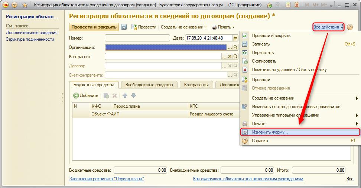Image resolution: width=361 pixels, height=188 pixels.
Task: Expand 'Создать на основании' submenu in menu
Action: (300, 98)
